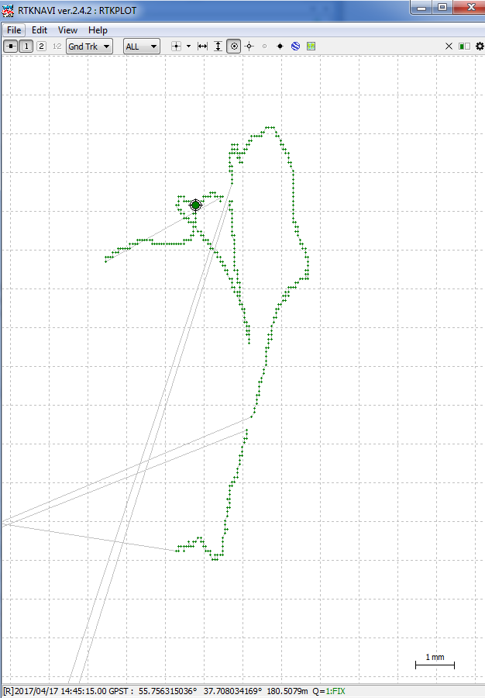This screenshot has width=485, height=698.
Task: Open options with the gear icon
Action: point(479,47)
